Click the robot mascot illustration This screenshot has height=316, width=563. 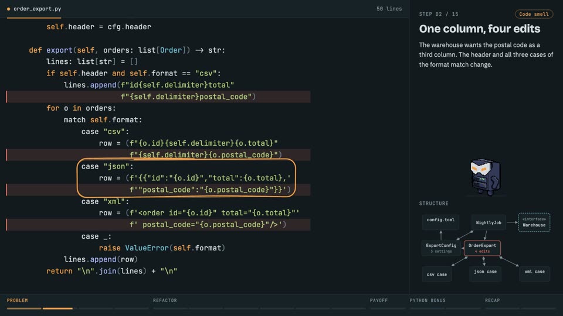[x=485, y=177]
